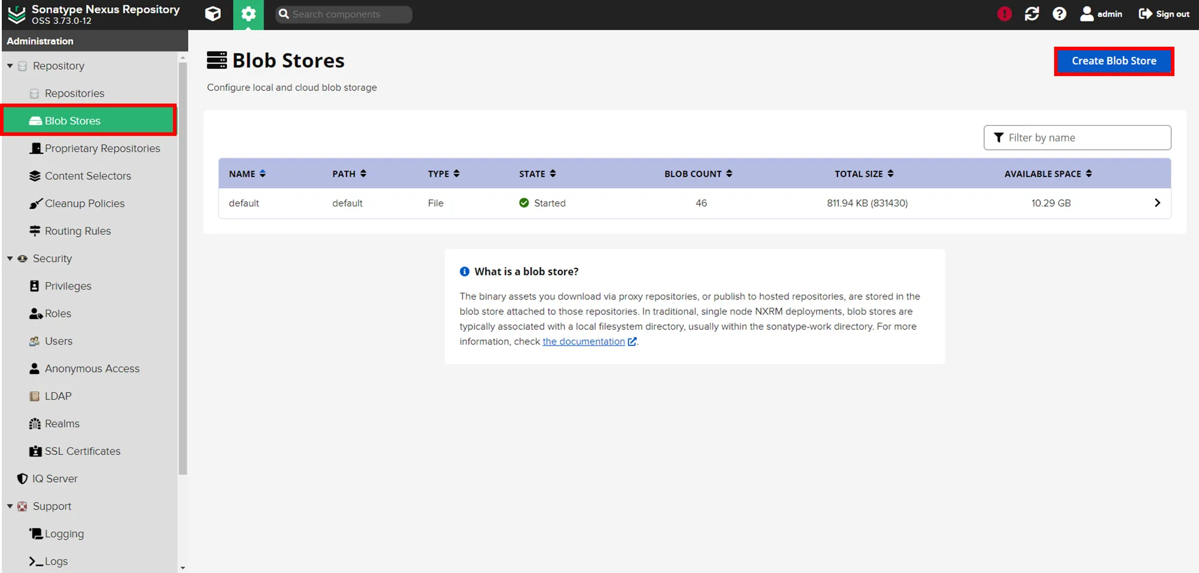Open Repositories in the sidebar
Viewport: 1199px width, 573px height.
click(x=74, y=93)
